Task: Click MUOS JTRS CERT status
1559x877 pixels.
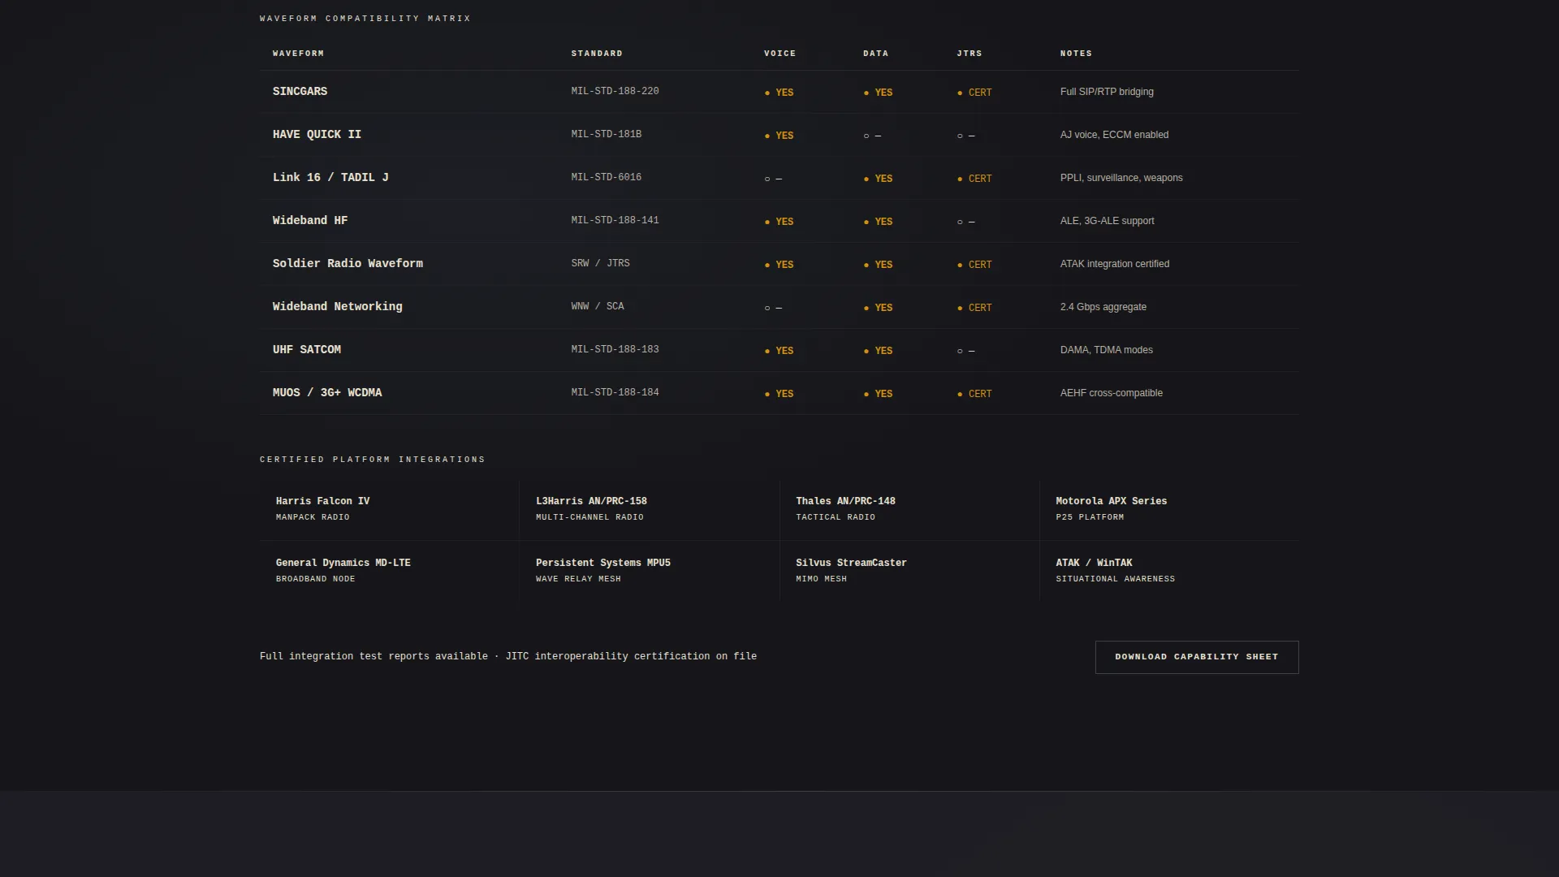Action: [974, 394]
